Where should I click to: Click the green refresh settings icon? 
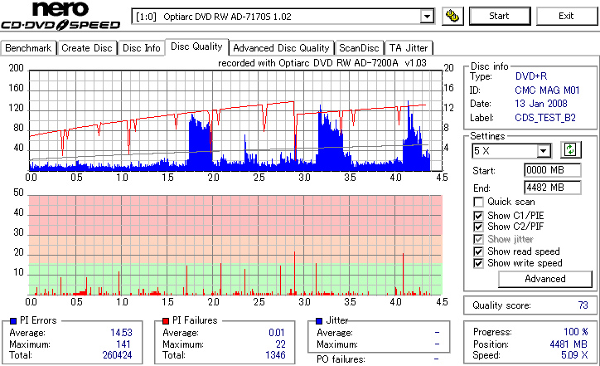570,150
